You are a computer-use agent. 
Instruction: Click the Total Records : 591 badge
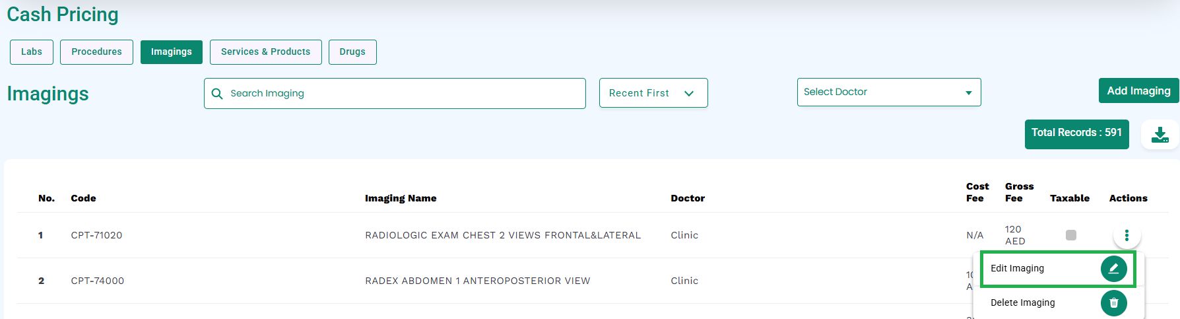point(1077,134)
